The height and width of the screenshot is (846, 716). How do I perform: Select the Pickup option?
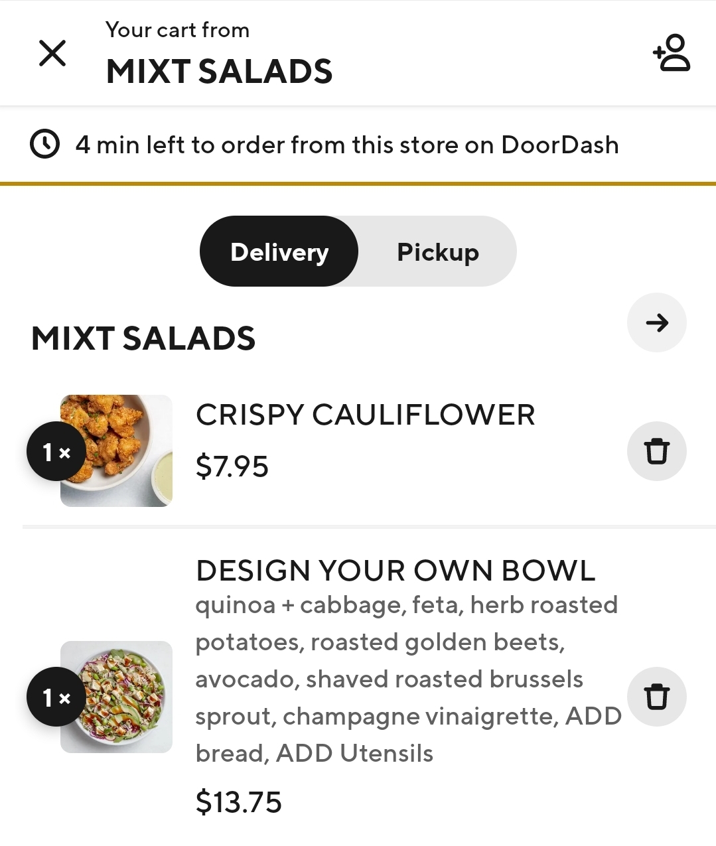[437, 251]
